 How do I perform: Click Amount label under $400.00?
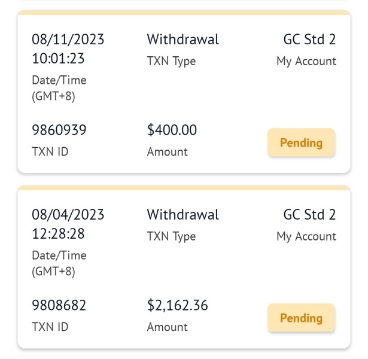[167, 152]
